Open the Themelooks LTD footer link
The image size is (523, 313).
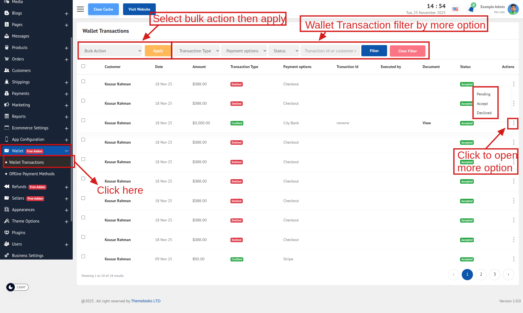coord(145,301)
